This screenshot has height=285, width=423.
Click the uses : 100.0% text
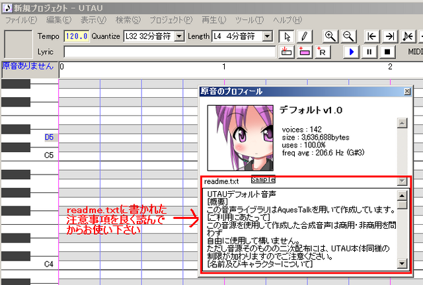pos(303,145)
